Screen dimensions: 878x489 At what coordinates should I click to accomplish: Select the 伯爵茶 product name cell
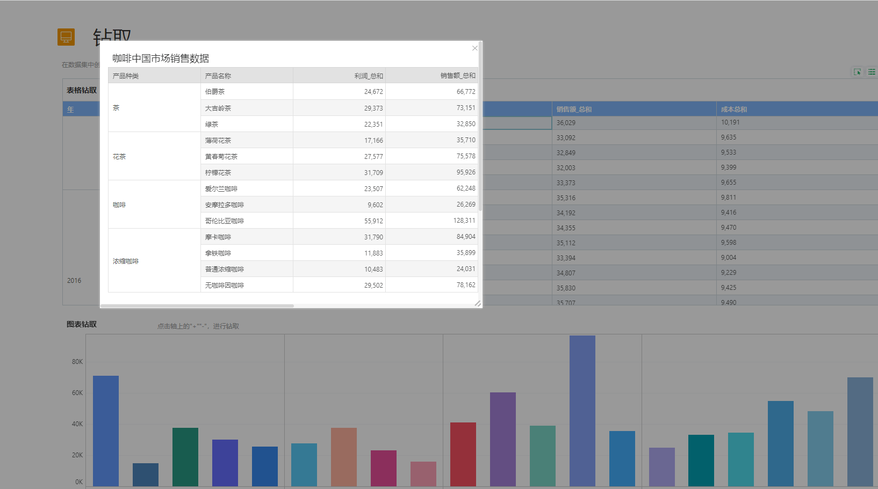click(x=215, y=92)
